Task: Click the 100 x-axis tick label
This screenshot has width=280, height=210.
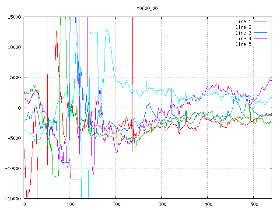Action: (70, 204)
